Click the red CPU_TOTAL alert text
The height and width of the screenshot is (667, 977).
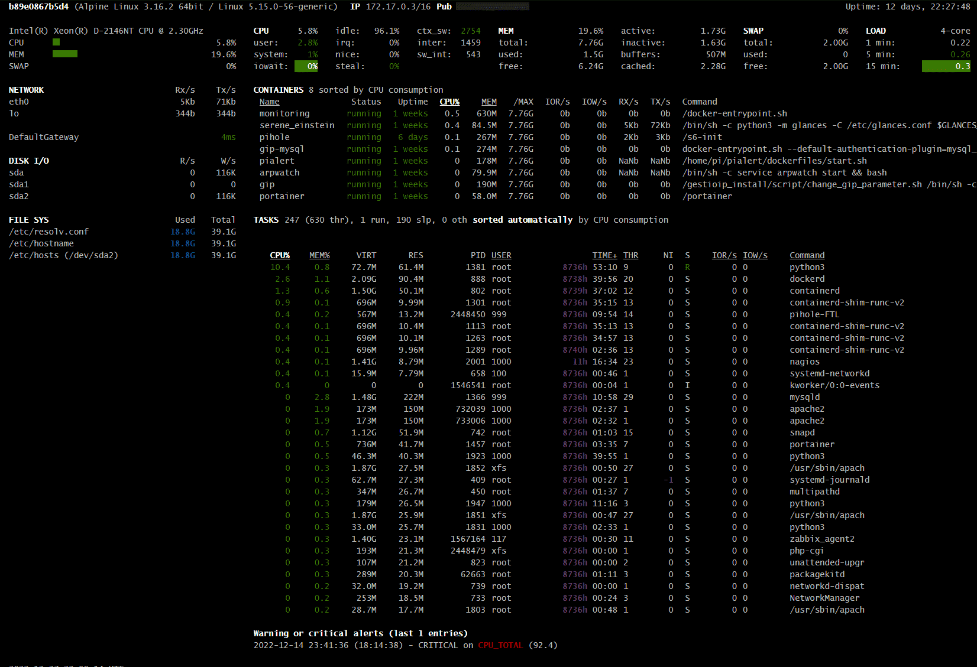tap(500, 645)
